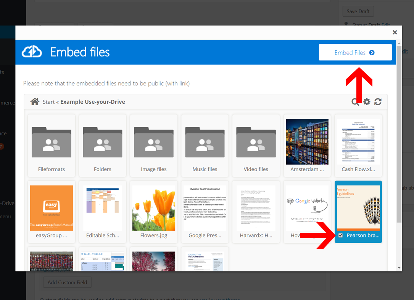Click the Example Use-your-Drive breadcrumb
The height and width of the screenshot is (300, 414).
point(93,102)
